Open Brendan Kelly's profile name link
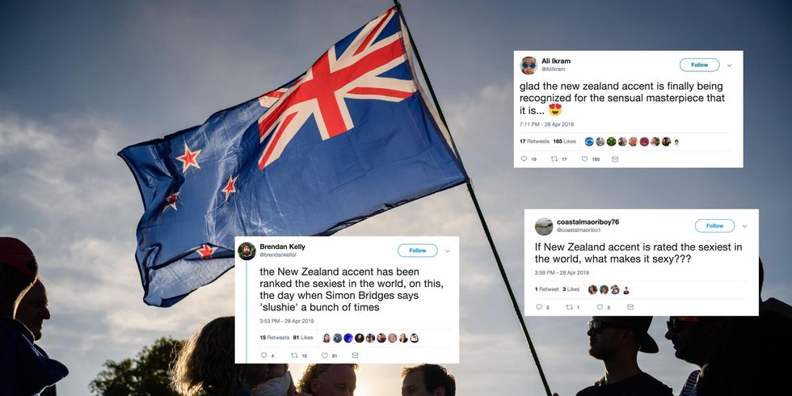 [x=282, y=246]
